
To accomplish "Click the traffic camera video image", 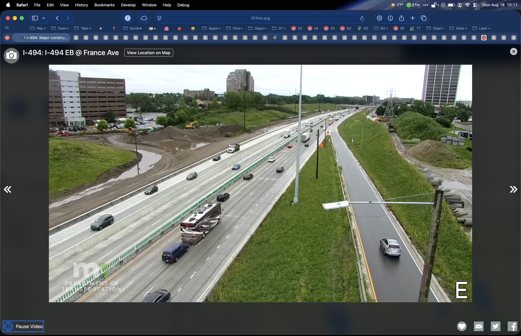I will [260, 183].
